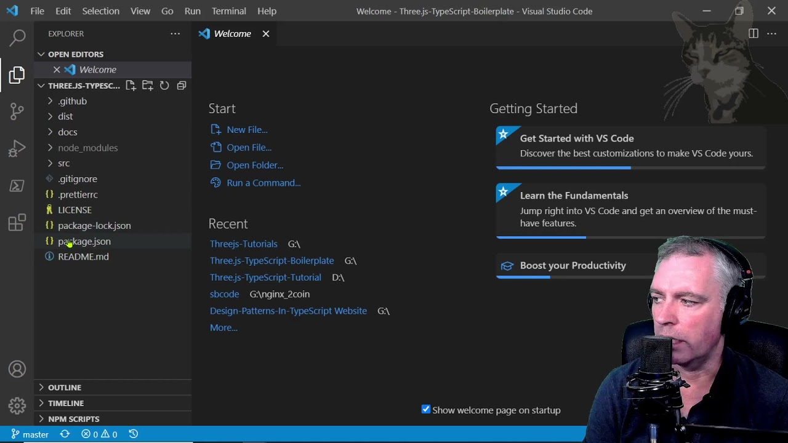Expand the NPM SCRIPTS section
The width and height of the screenshot is (788, 443).
point(73,419)
